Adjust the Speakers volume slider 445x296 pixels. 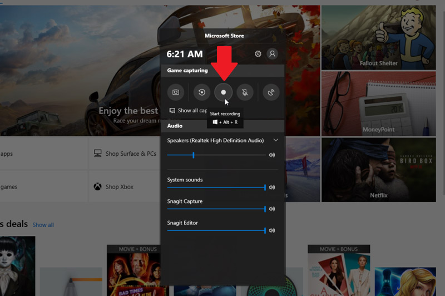coord(216,155)
